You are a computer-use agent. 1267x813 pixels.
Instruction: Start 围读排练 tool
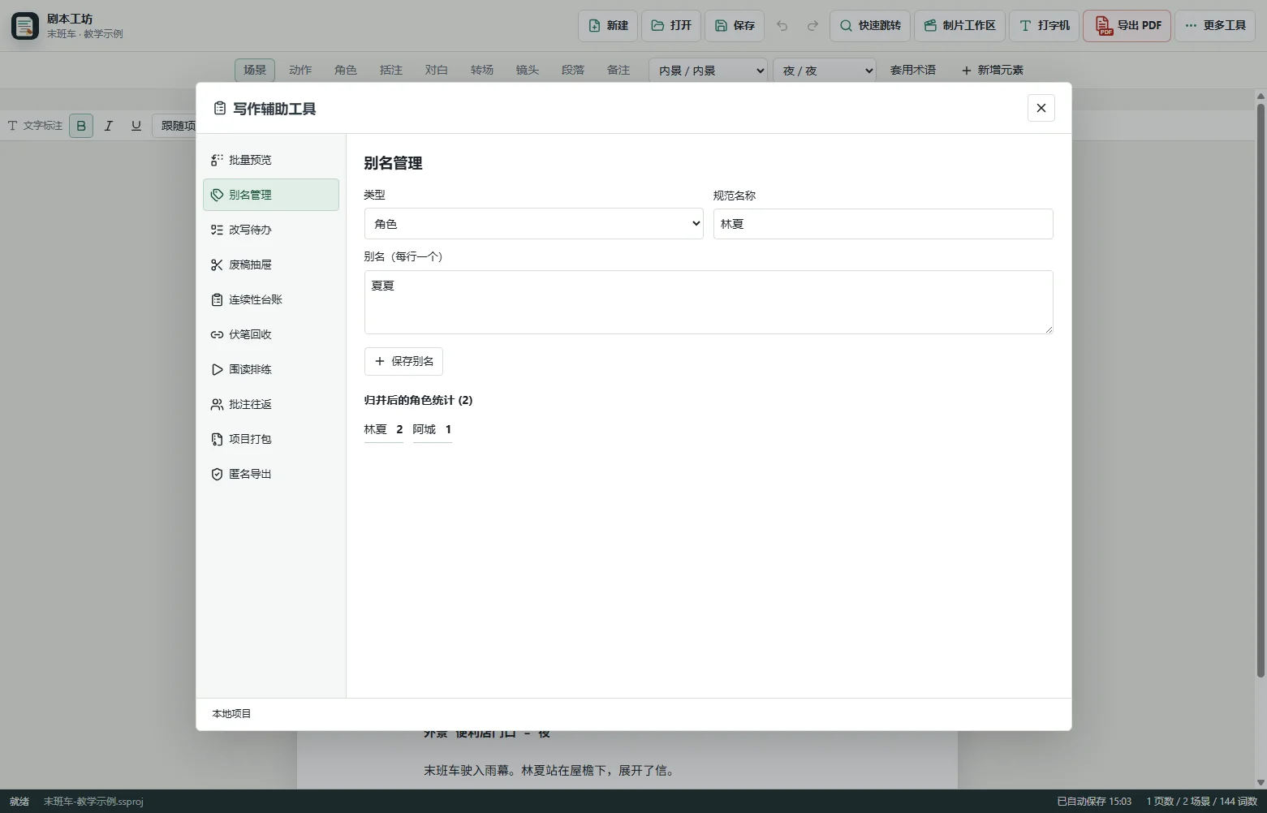tap(270, 369)
